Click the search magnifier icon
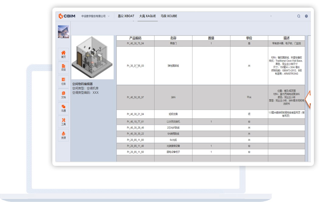 coord(299,16)
